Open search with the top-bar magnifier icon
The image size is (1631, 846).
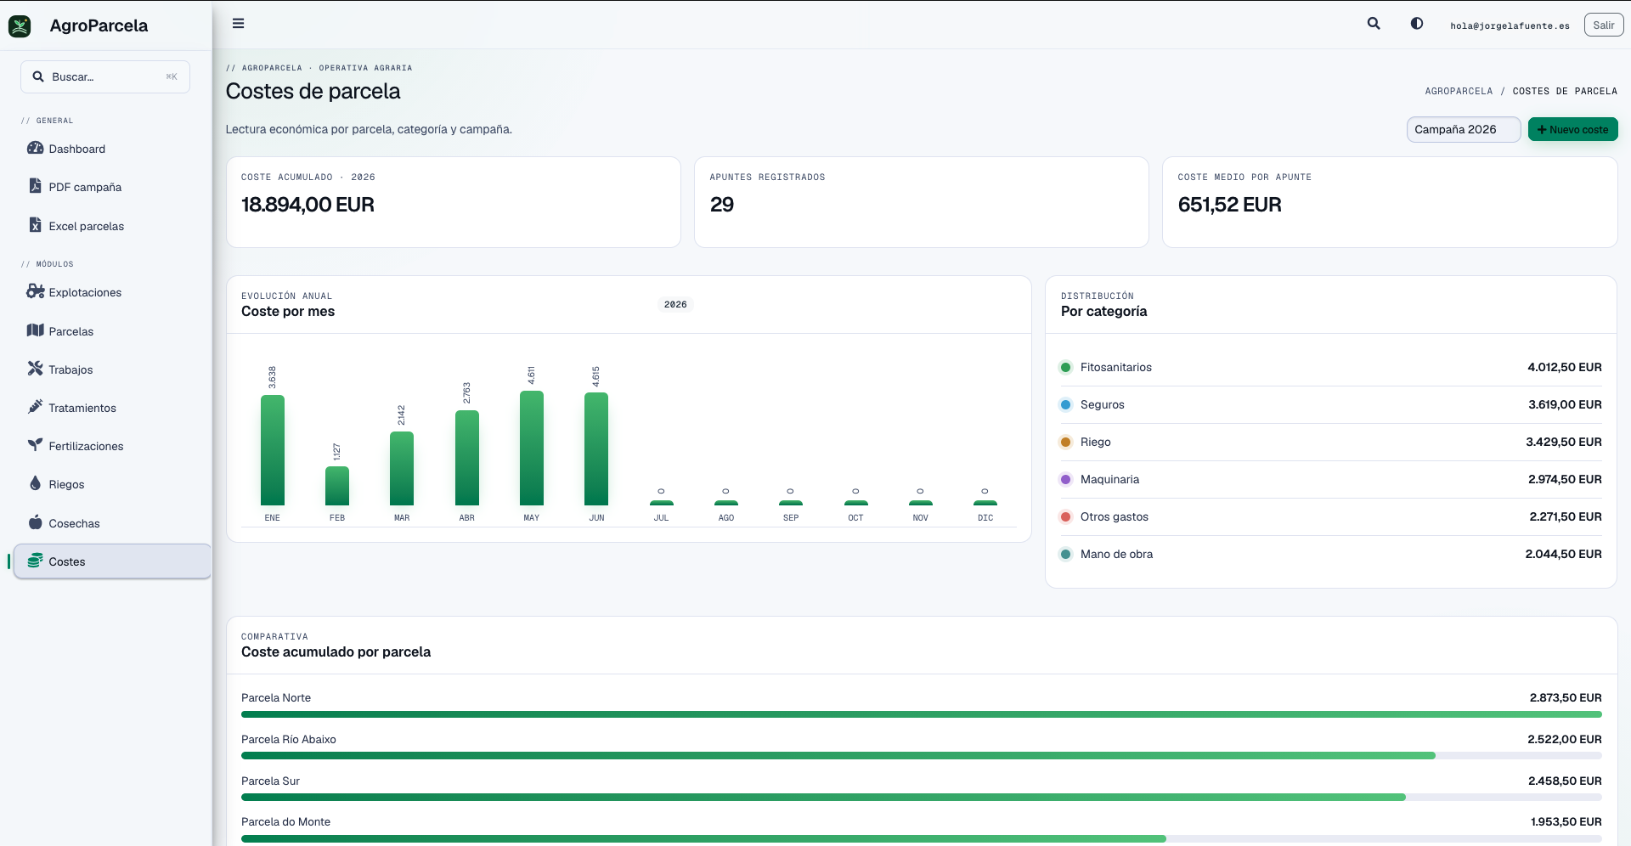pos(1374,24)
